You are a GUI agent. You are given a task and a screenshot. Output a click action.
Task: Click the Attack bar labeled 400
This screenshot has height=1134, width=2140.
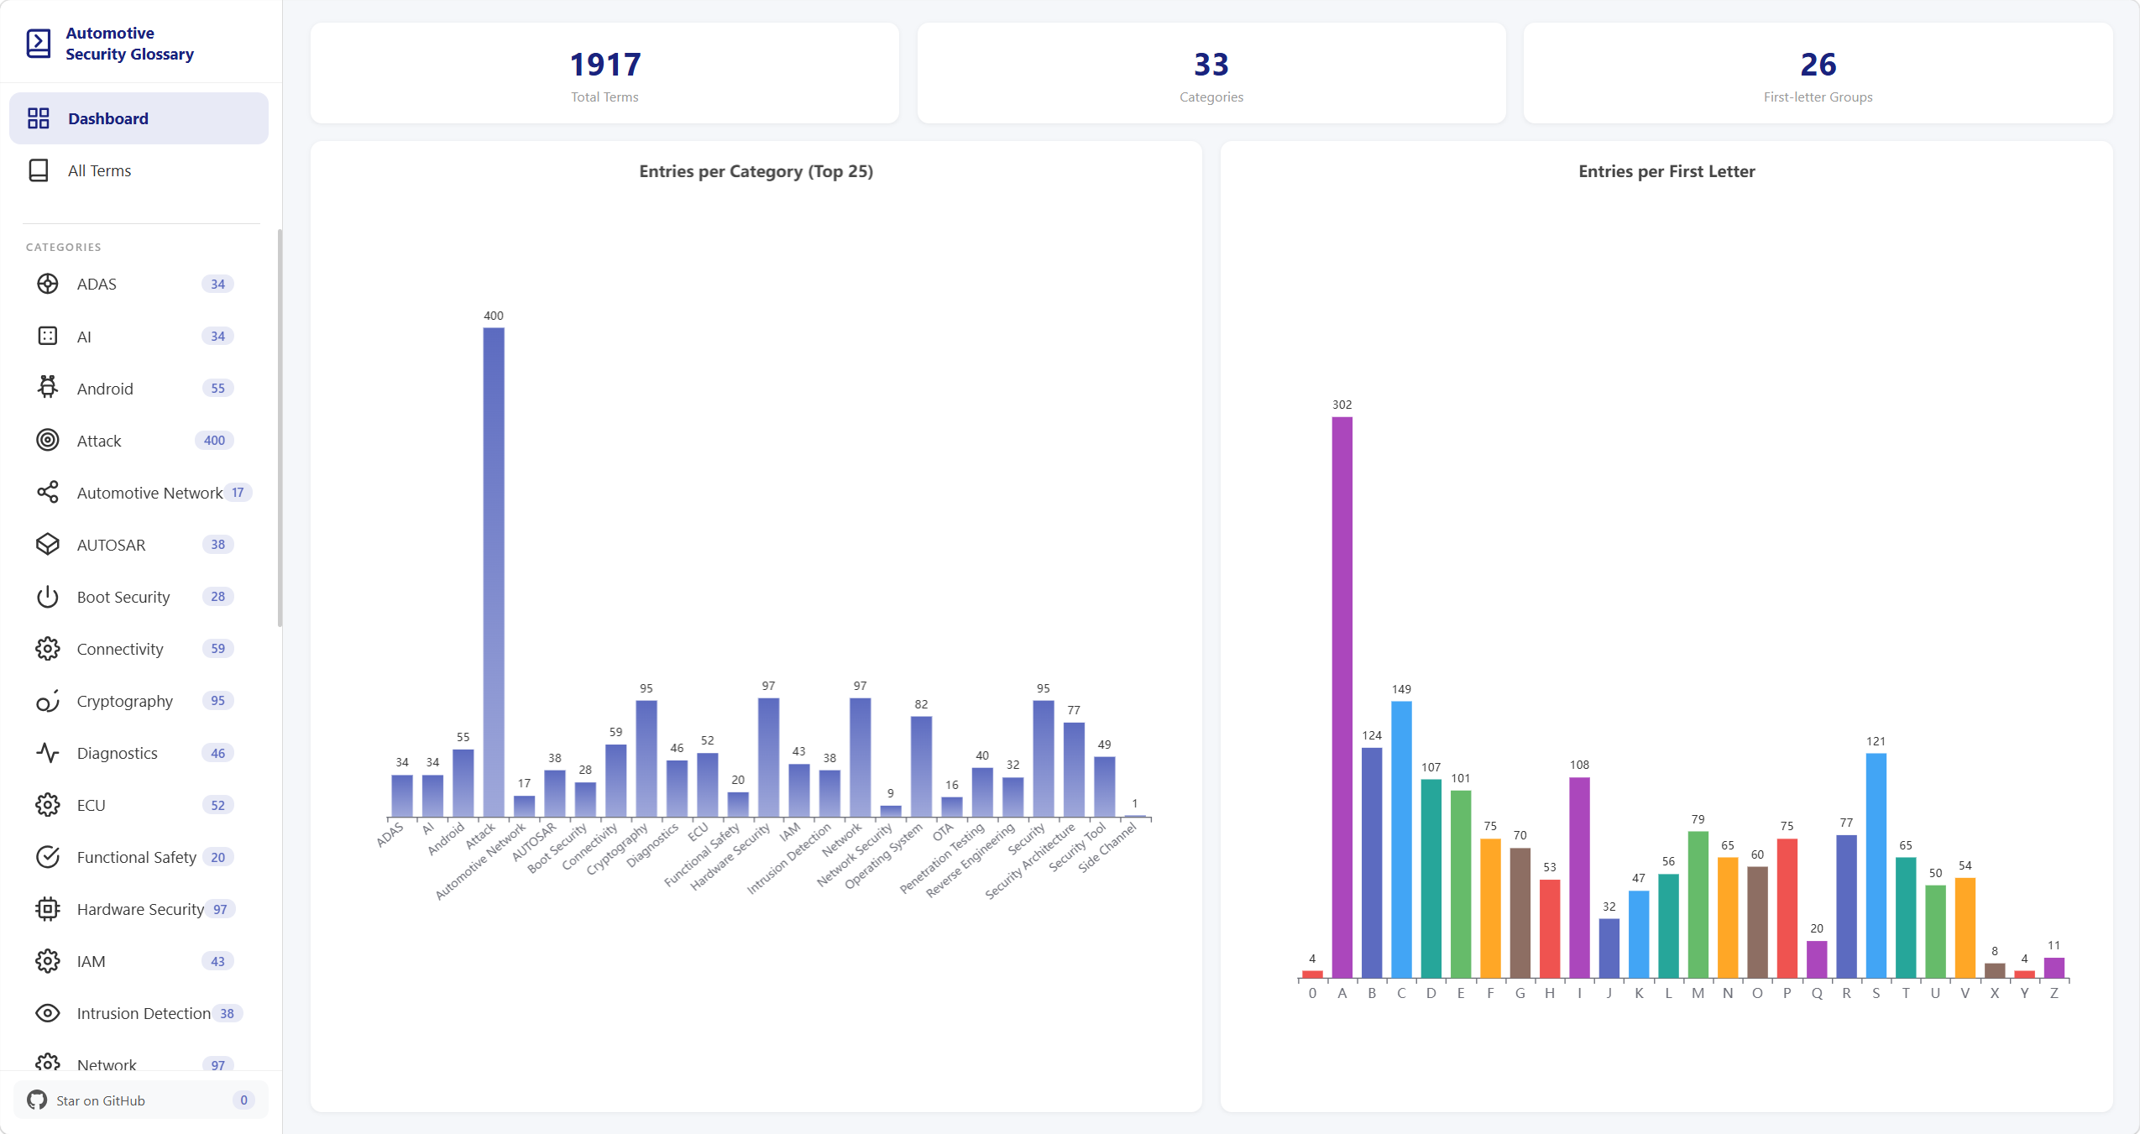pyautogui.click(x=494, y=572)
